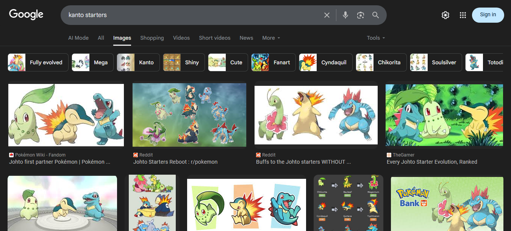Open 'Buffs to the Johto starters WITHOUT' link
This screenshot has height=231, width=511.
[x=303, y=162]
